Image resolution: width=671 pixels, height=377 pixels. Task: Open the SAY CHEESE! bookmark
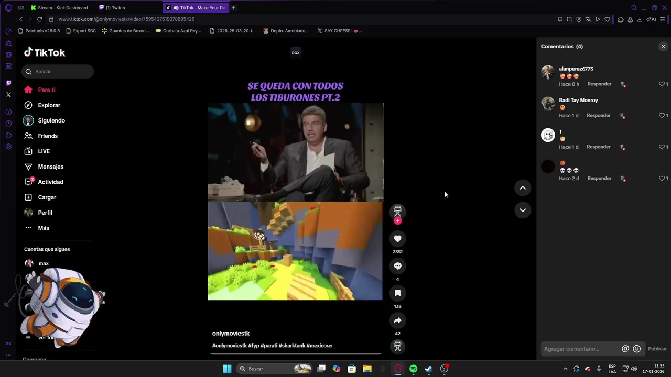coord(340,31)
